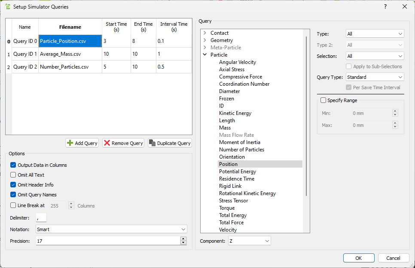Expand the Contact tree node
This screenshot has height=268, width=415.
point(205,33)
